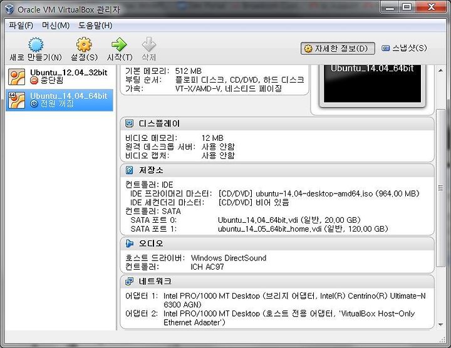The image size is (451, 348).
Task: Switch to Snapshots (스냅샷) view
Action: [x=404, y=48]
